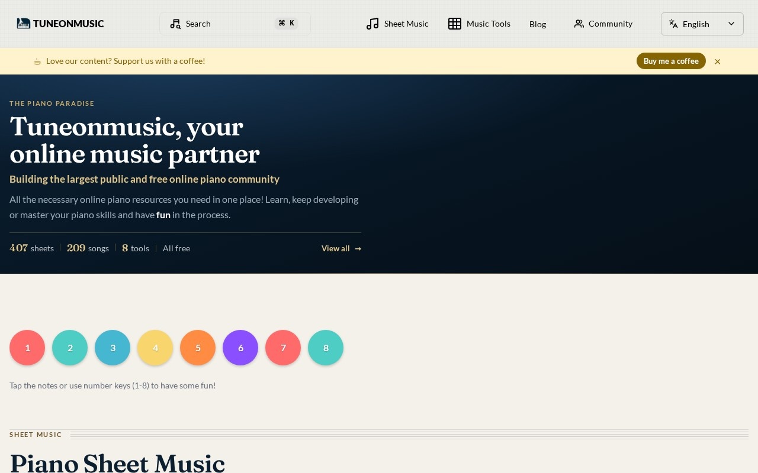Click the 'SHEET MUSIC' section label
The image size is (758, 473).
point(36,435)
